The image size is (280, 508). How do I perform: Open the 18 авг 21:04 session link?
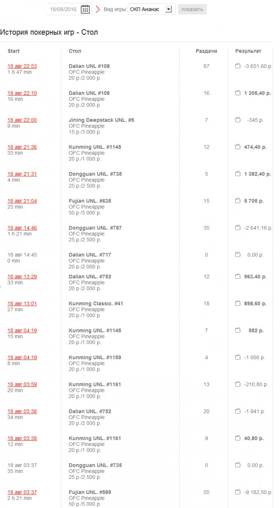click(22, 201)
